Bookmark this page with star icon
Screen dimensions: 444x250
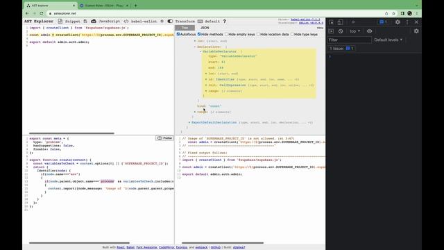click(393, 13)
